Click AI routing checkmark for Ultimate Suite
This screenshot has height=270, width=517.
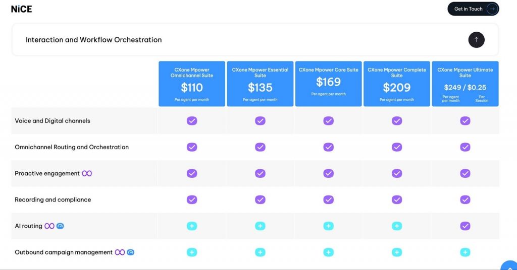pos(465,226)
